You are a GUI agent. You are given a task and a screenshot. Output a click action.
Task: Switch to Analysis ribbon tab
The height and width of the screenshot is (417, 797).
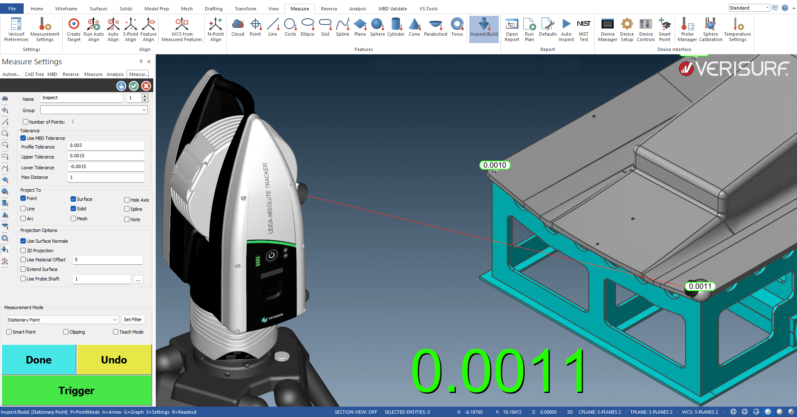point(358,9)
